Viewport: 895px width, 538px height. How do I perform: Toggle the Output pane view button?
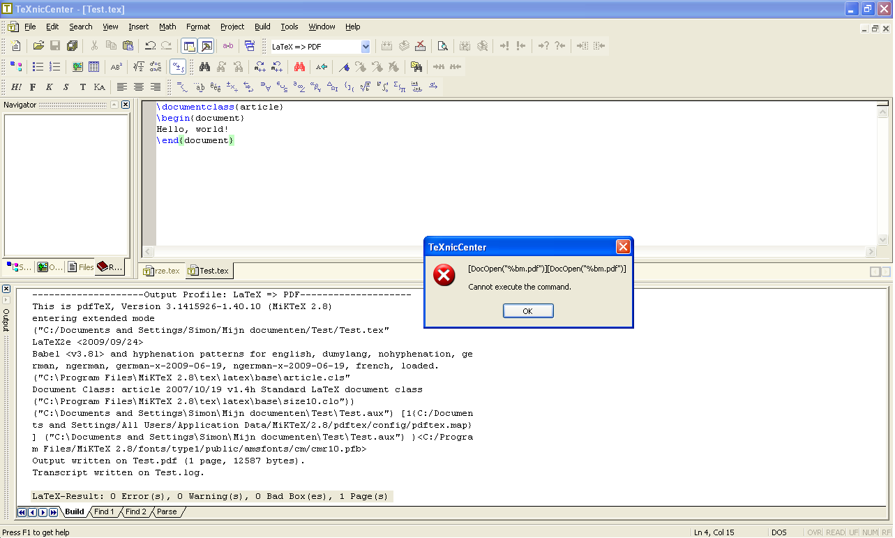pyautogui.click(x=206, y=46)
